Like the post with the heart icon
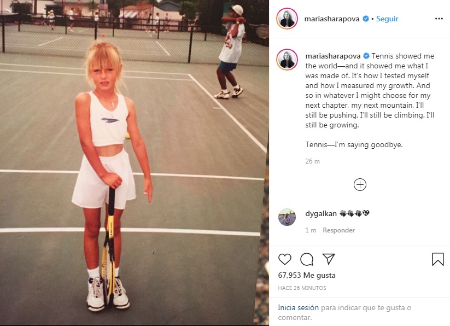This screenshot has height=326, width=450. [x=285, y=259]
